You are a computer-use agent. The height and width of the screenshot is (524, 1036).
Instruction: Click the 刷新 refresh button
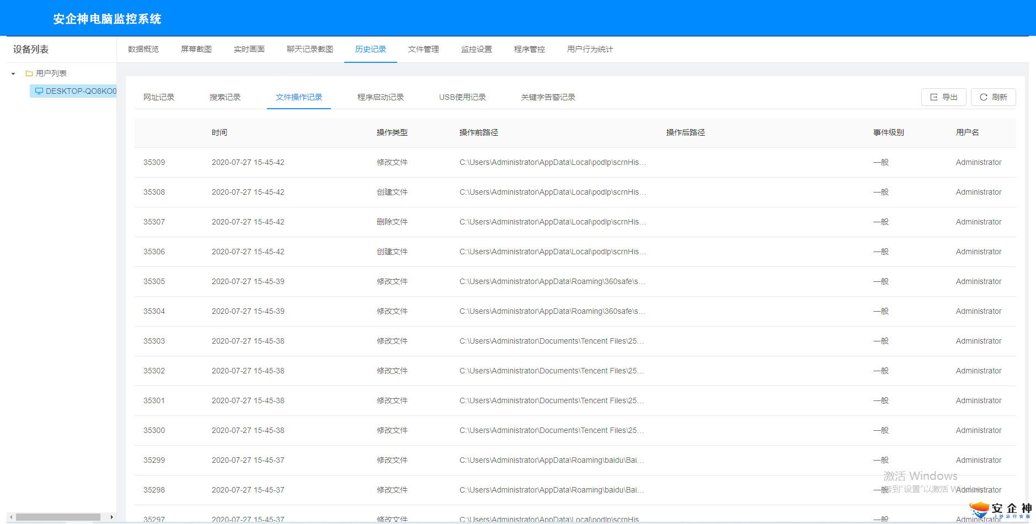[994, 97]
